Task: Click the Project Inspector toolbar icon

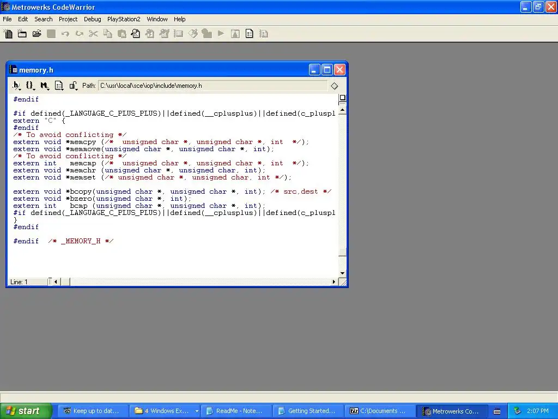Action: 235,34
